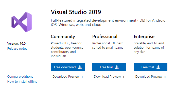This screenshot has width=175, height=92.
Task: Open the Release notes link
Action: [x=17, y=49]
